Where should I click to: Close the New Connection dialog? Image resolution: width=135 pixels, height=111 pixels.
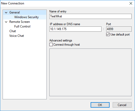pyautogui.click(x=131, y=3)
